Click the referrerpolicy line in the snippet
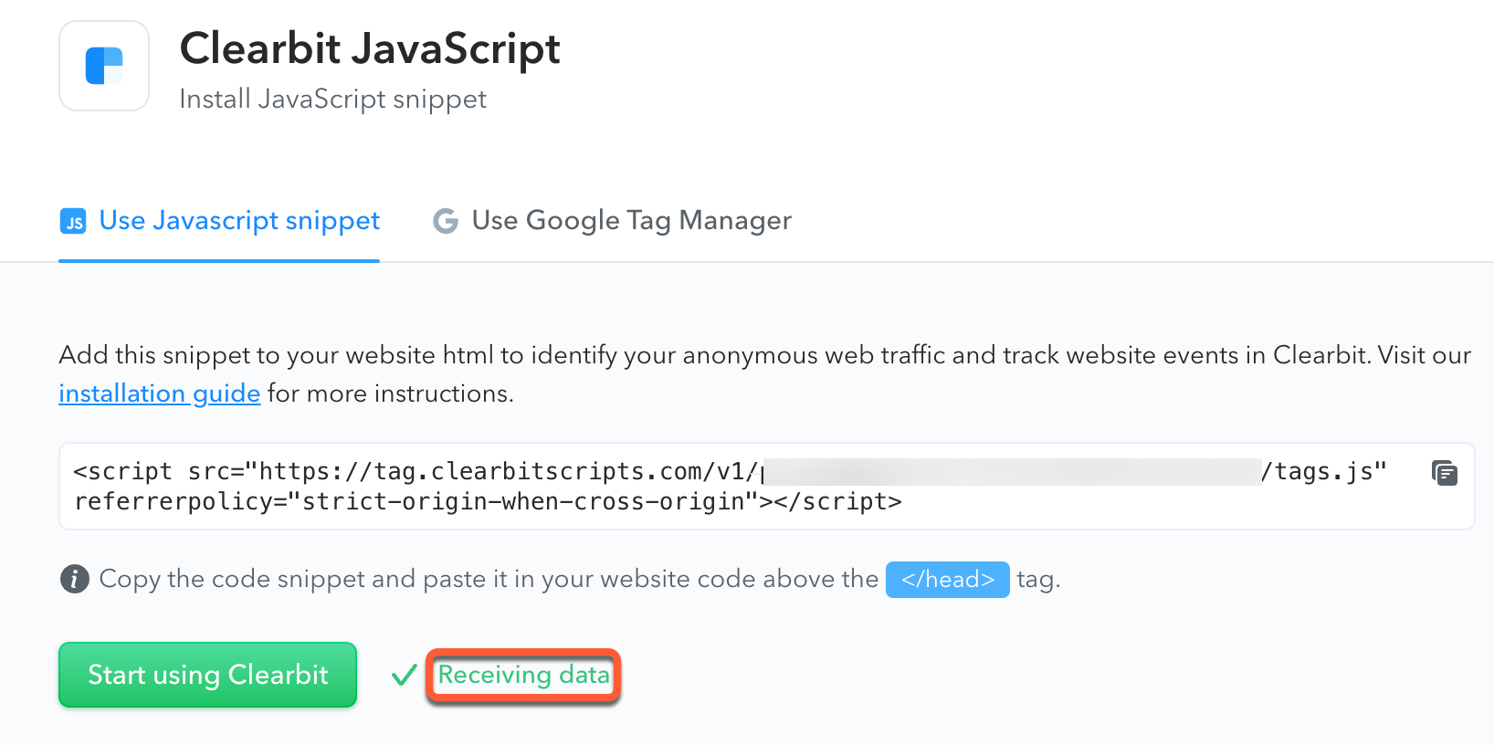Image resolution: width=1494 pixels, height=745 pixels. [488, 502]
